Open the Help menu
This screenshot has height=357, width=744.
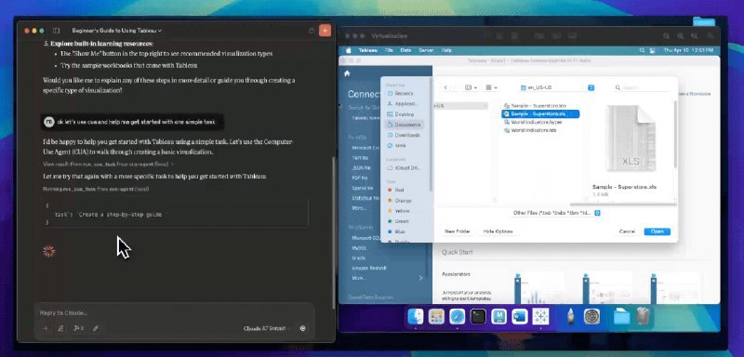[x=446, y=50]
